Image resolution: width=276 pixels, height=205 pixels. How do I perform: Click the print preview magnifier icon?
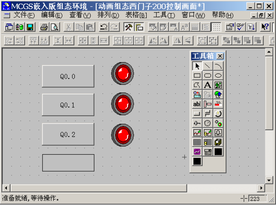[55, 27]
